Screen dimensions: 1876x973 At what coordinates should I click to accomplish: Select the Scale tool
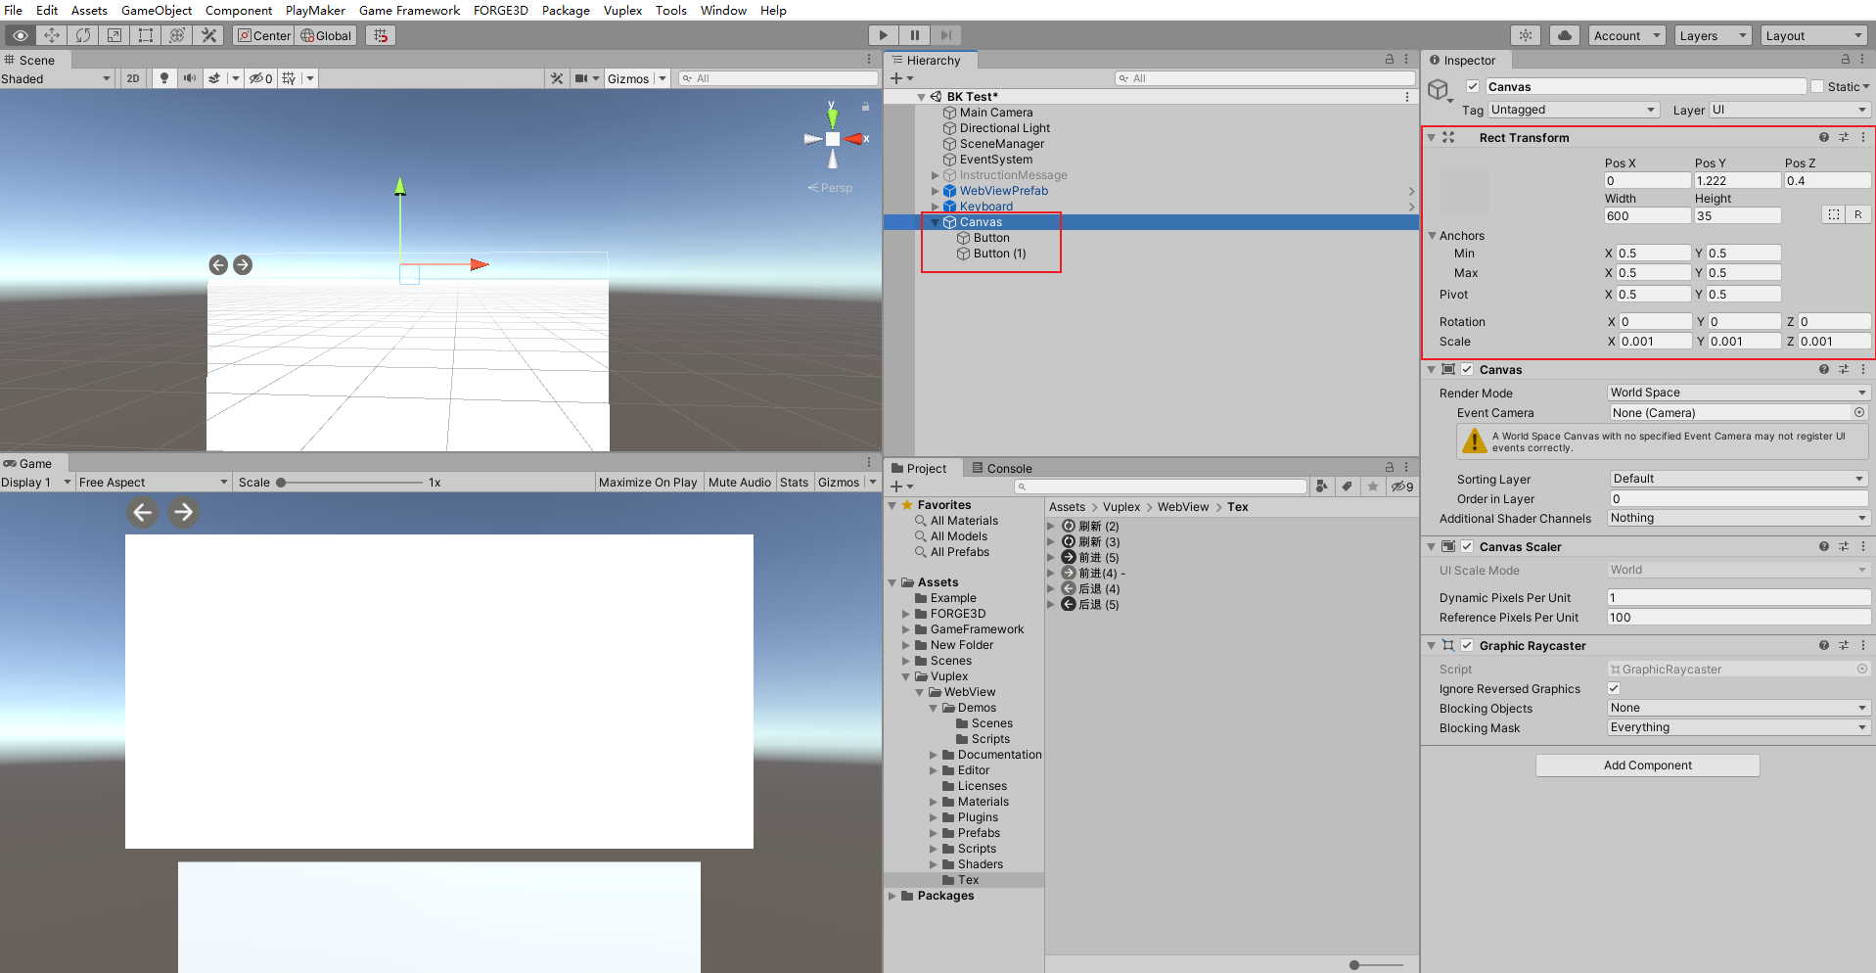coord(114,35)
